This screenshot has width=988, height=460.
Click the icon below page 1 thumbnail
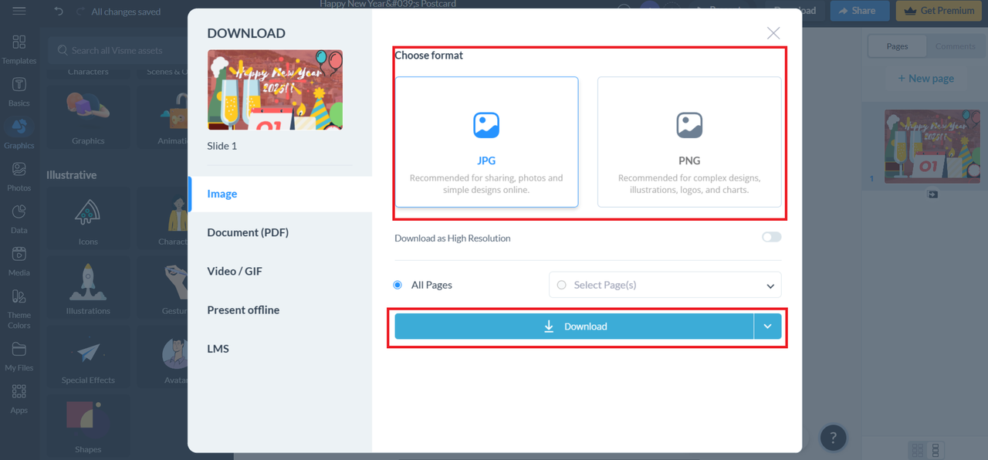point(932,194)
